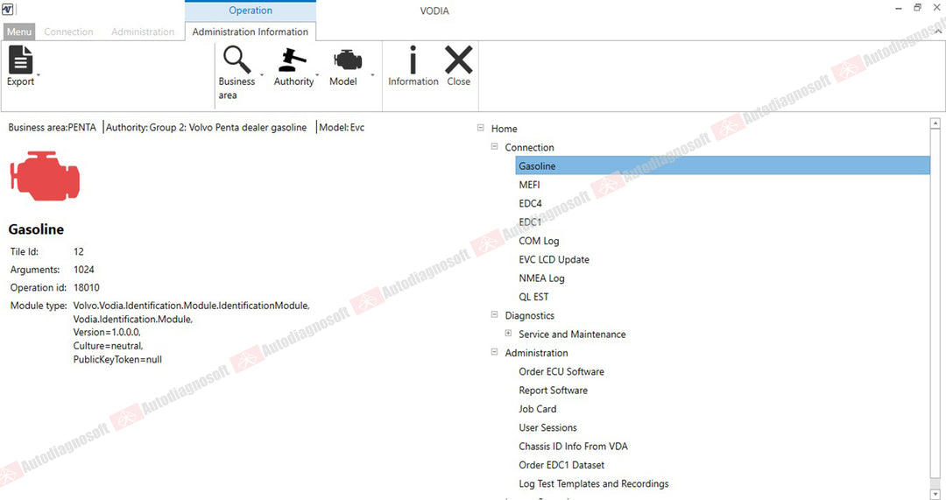Select COM Log in the tree

(539, 241)
